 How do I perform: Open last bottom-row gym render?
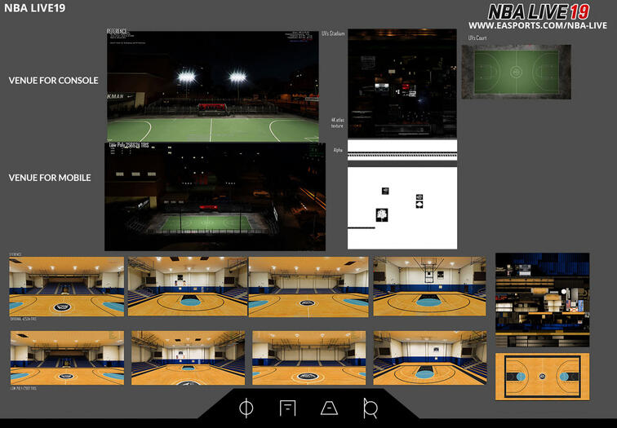click(x=430, y=358)
